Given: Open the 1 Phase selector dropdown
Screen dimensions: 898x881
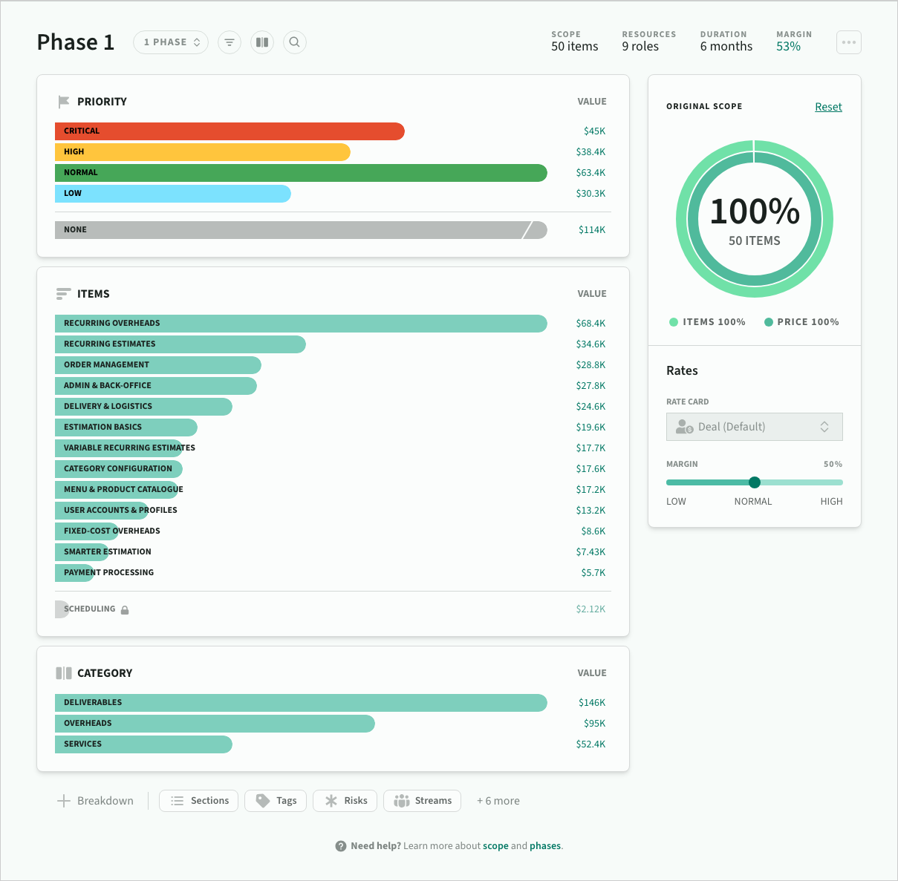Looking at the screenshot, I should tap(171, 42).
